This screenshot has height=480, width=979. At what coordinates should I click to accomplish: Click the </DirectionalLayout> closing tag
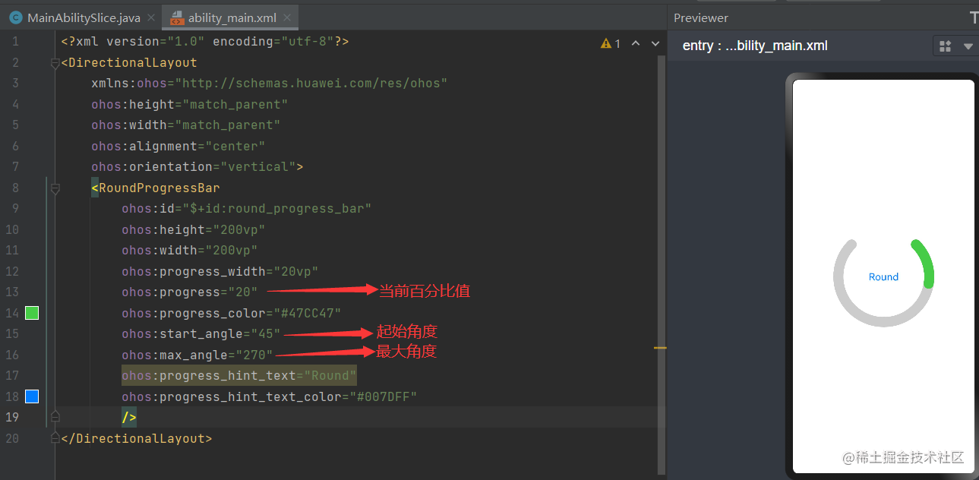tap(136, 438)
